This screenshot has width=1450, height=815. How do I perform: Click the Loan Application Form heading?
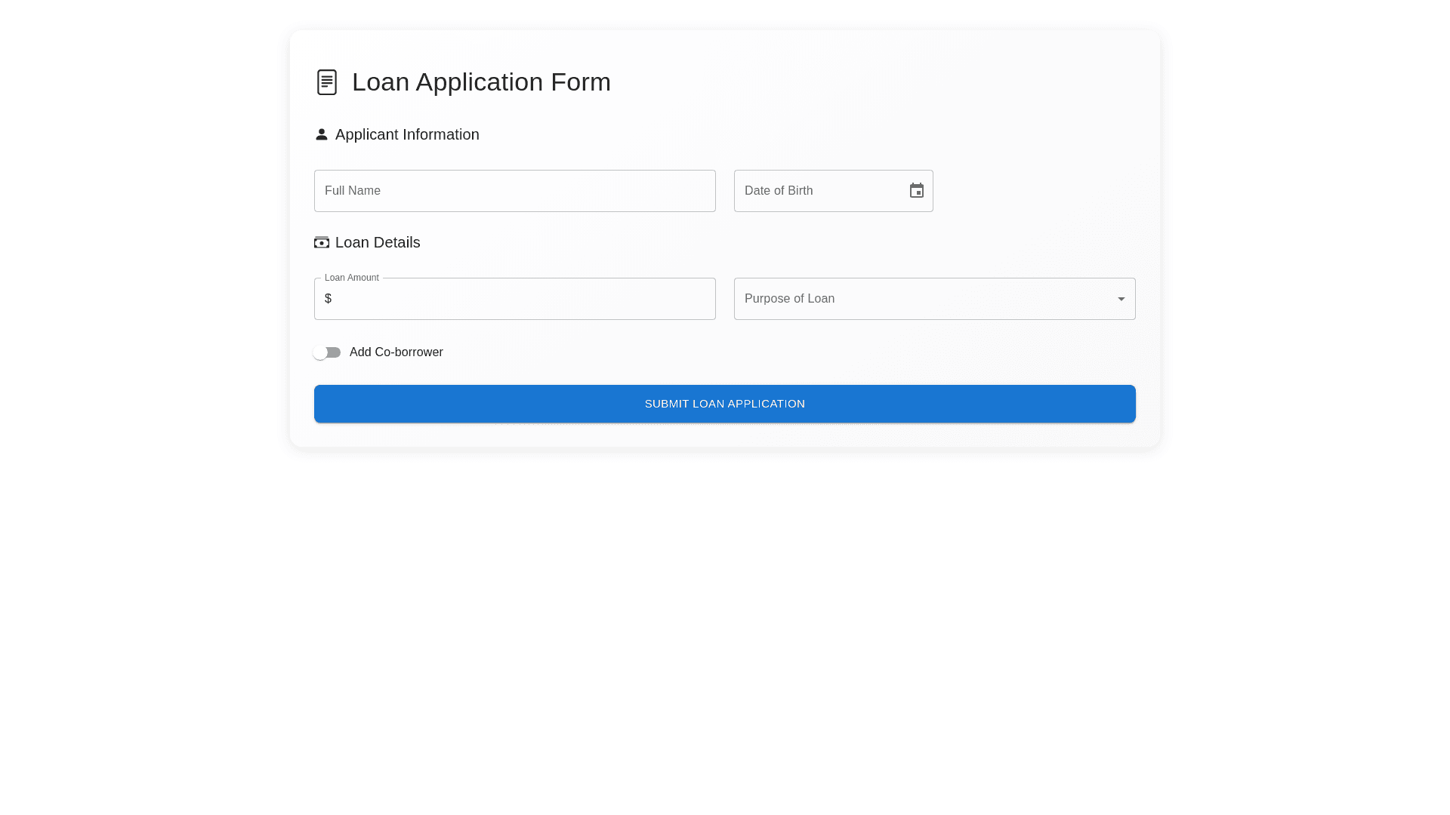[x=481, y=82]
